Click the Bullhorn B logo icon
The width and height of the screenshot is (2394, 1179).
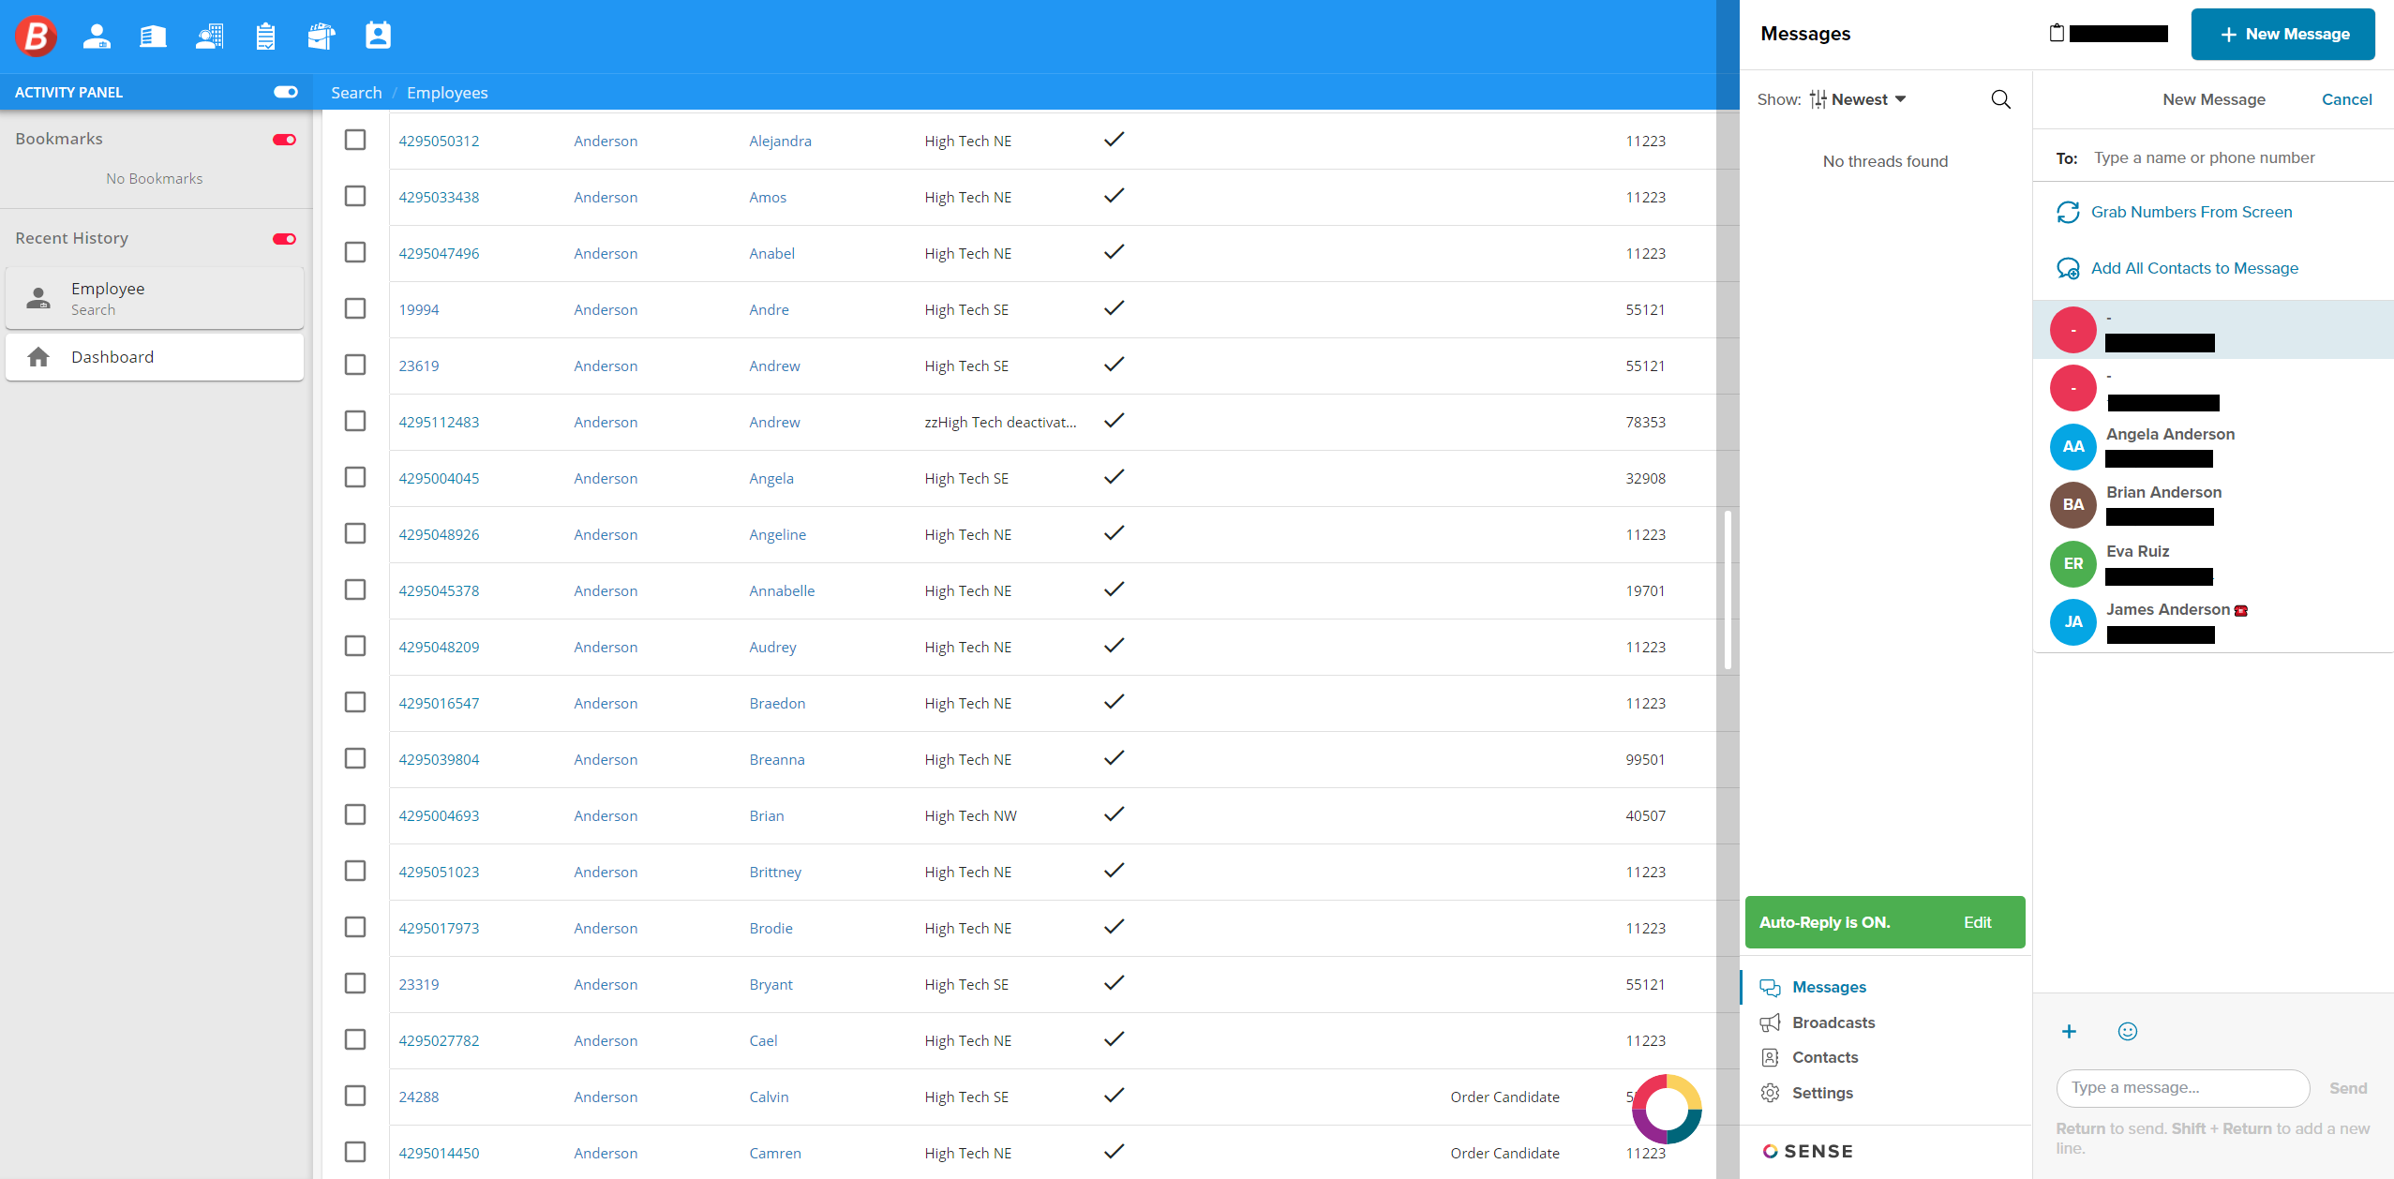pyautogui.click(x=36, y=36)
